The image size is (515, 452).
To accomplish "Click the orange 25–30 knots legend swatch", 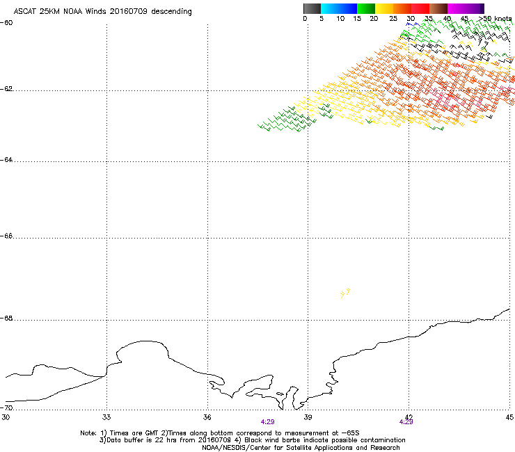I will click(402, 8).
